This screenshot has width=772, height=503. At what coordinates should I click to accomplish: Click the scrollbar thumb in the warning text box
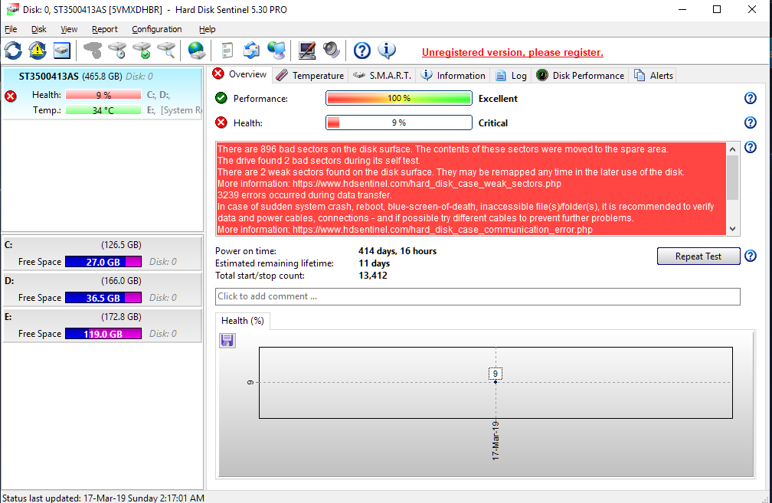pyautogui.click(x=733, y=178)
